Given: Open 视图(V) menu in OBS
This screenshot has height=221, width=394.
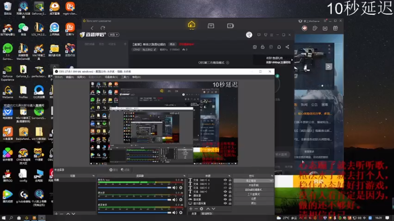Looking at the screenshot, I should click(x=81, y=77).
